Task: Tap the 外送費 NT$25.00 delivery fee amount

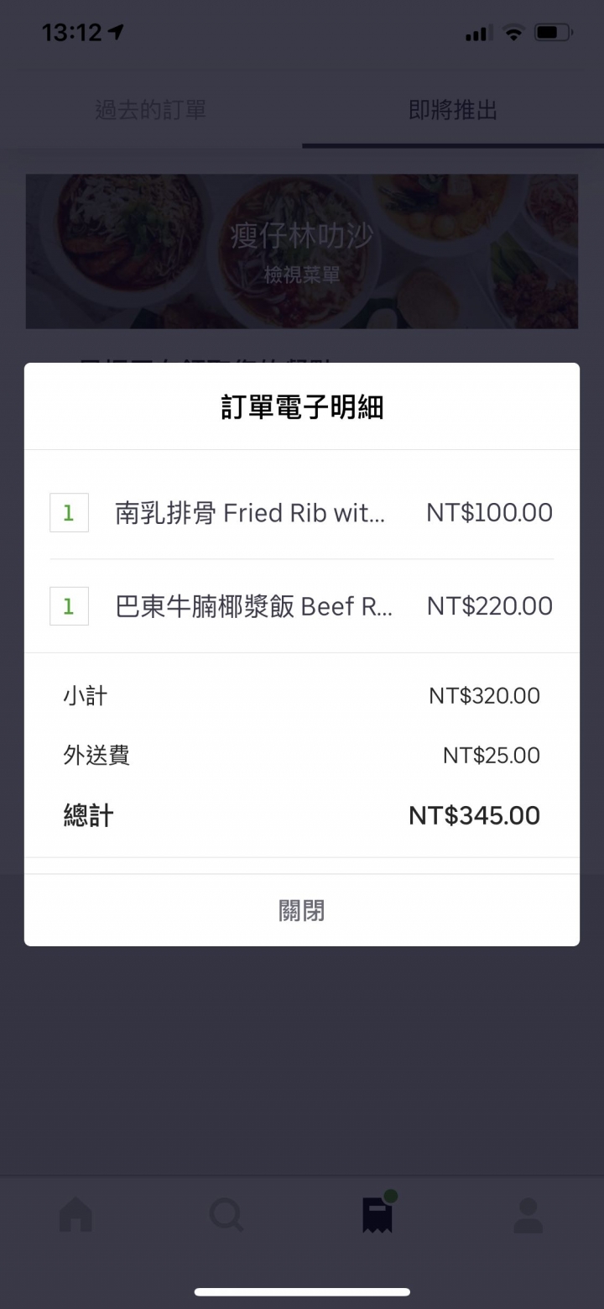Action: tap(491, 756)
